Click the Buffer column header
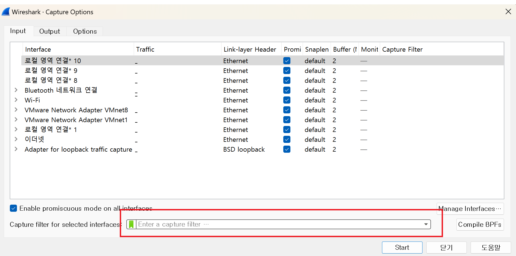Image resolution: width=516 pixels, height=256 pixels. pyautogui.click(x=345, y=49)
